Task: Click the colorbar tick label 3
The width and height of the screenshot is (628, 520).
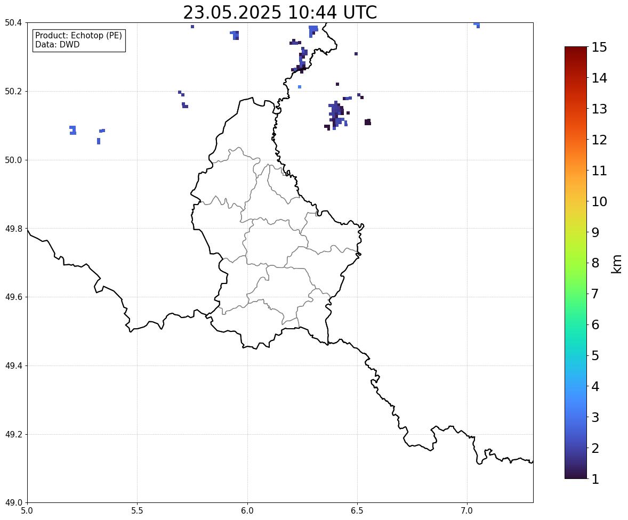Action: click(x=595, y=417)
